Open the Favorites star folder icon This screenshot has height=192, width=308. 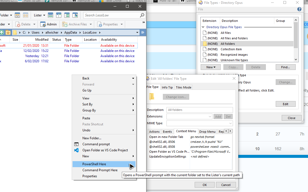(8, 33)
